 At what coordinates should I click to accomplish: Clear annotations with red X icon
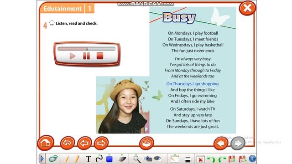[x=201, y=159]
